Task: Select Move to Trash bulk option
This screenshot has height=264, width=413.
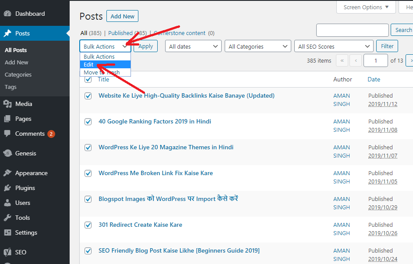Action: coord(106,72)
